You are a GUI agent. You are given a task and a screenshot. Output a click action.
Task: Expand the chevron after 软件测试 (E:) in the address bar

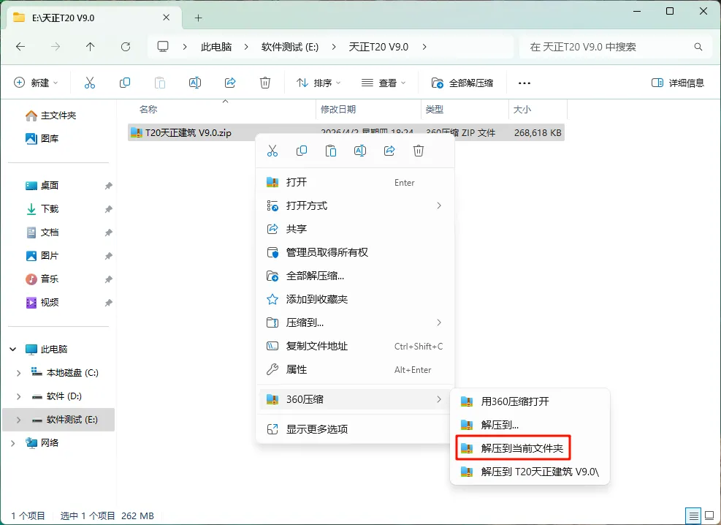pyautogui.click(x=333, y=47)
